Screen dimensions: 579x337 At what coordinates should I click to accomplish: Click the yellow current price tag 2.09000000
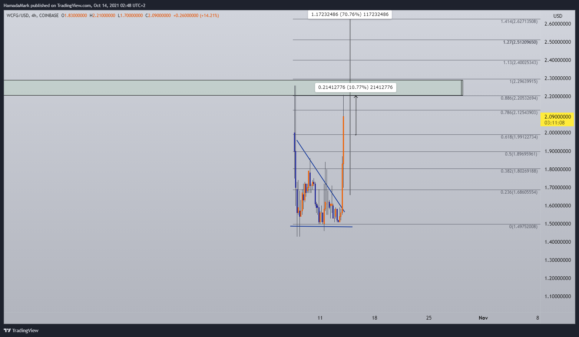pos(558,117)
